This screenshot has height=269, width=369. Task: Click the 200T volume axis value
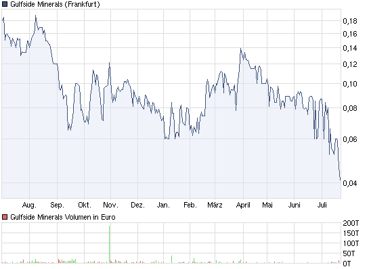(x=351, y=223)
